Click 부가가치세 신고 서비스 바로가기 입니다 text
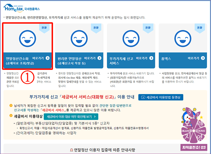The image size is (211, 154). coord(132,74)
